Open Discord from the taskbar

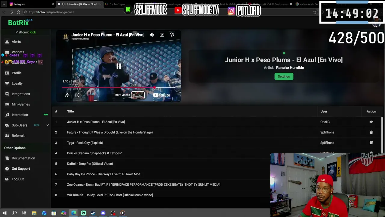[x=103, y=213]
